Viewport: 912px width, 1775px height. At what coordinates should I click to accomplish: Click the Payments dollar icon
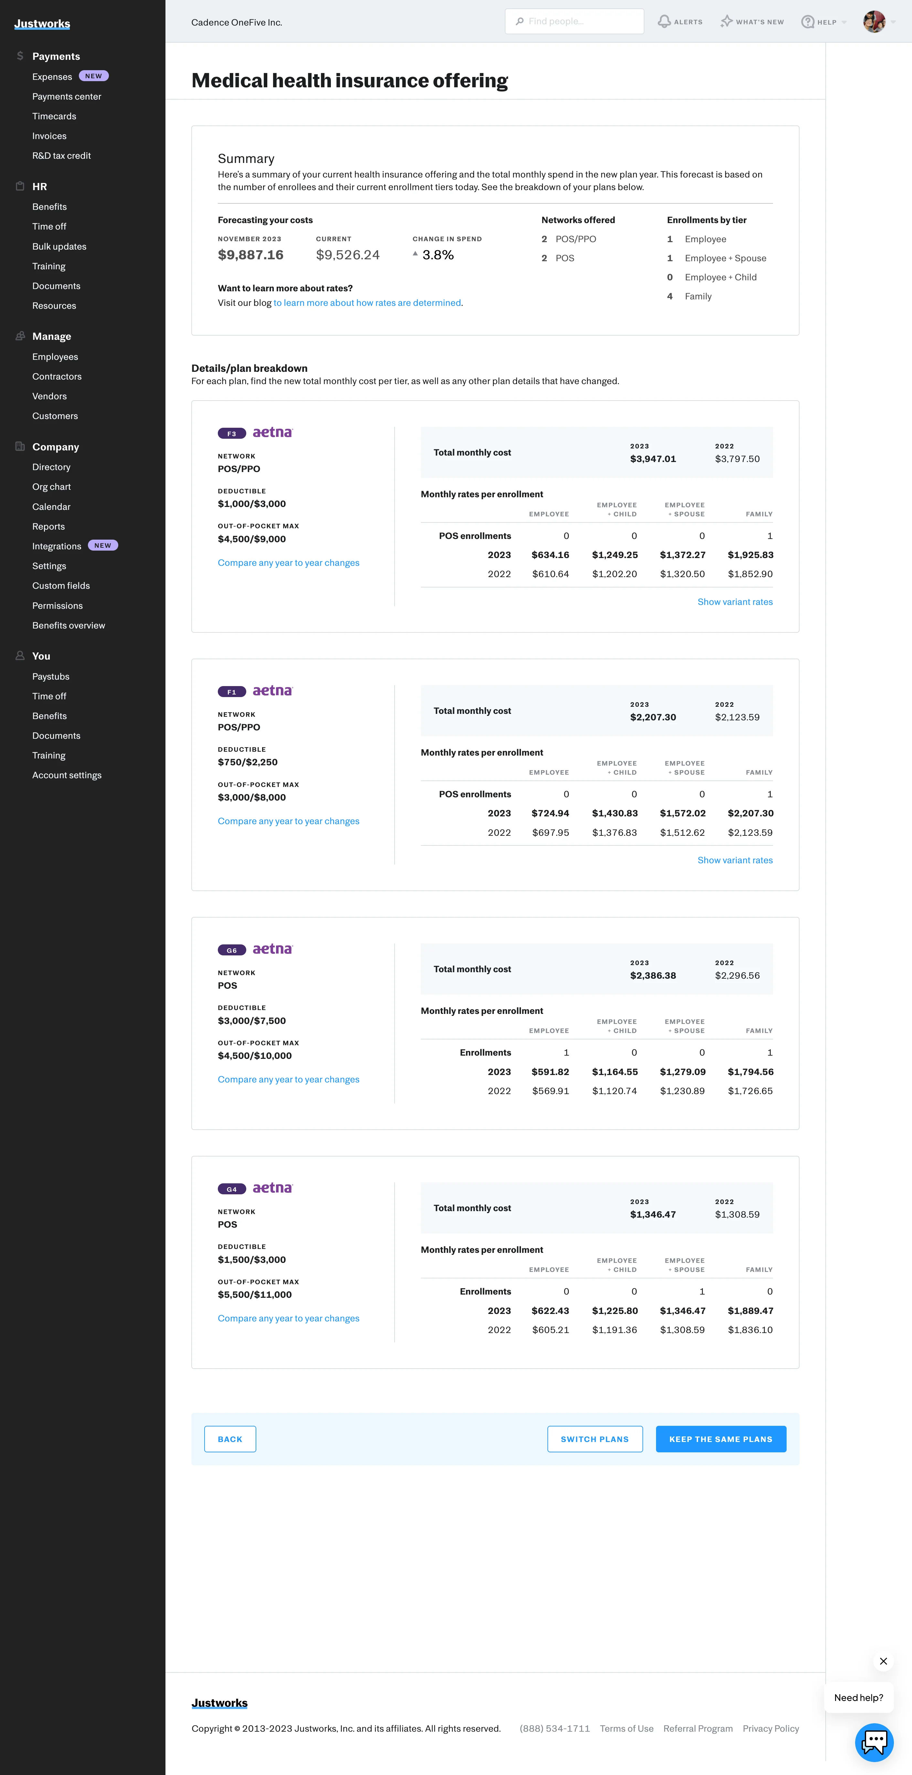coord(20,56)
